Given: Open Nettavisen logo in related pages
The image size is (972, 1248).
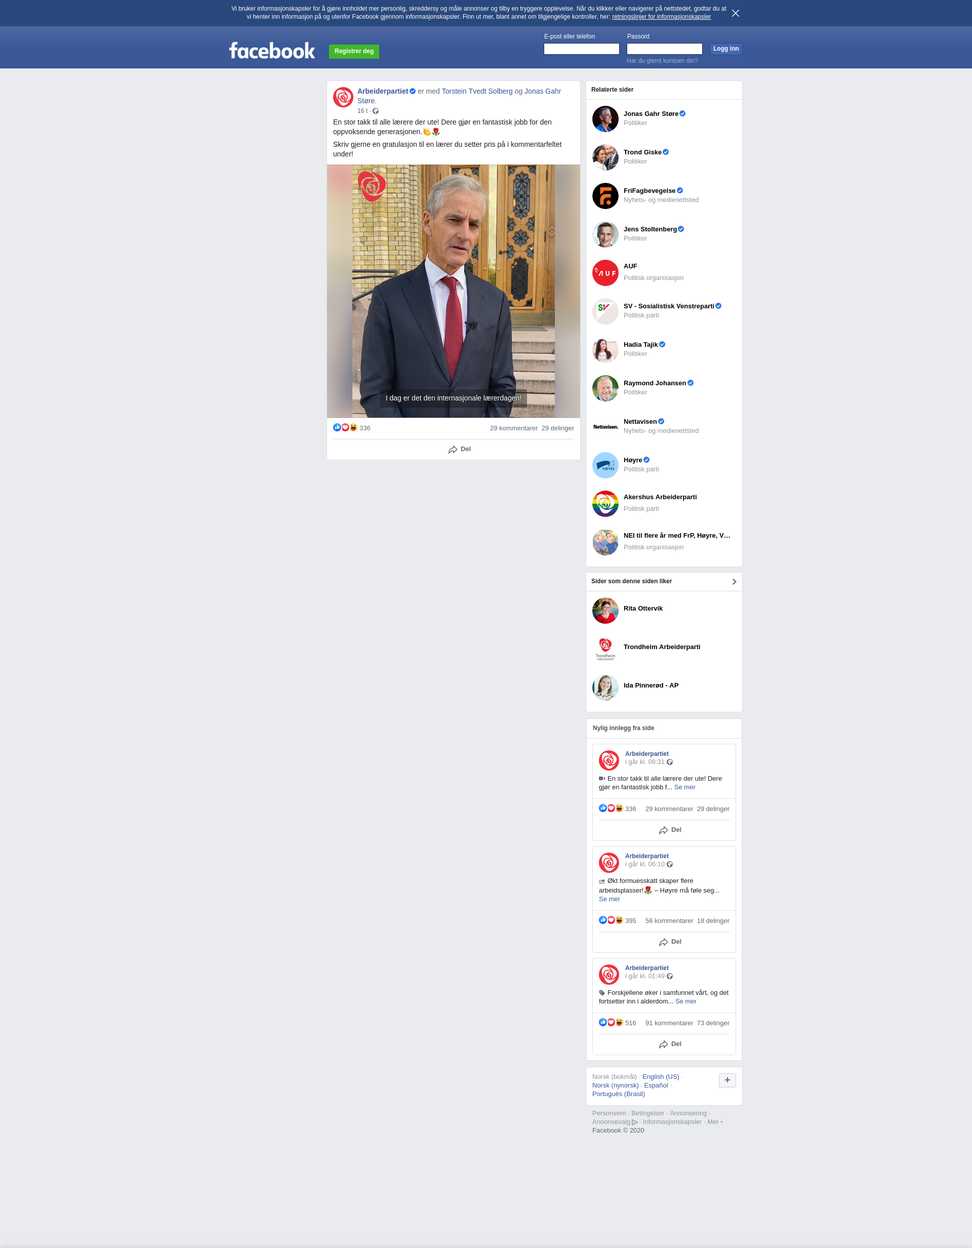Looking at the screenshot, I should pos(605,427).
